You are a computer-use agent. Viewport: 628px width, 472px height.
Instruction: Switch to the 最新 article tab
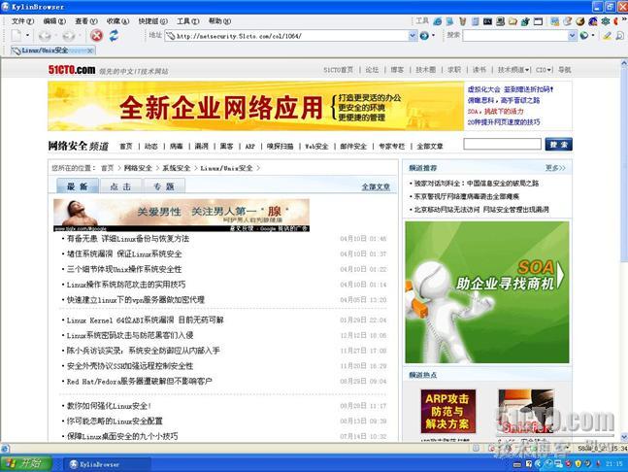(x=78, y=186)
